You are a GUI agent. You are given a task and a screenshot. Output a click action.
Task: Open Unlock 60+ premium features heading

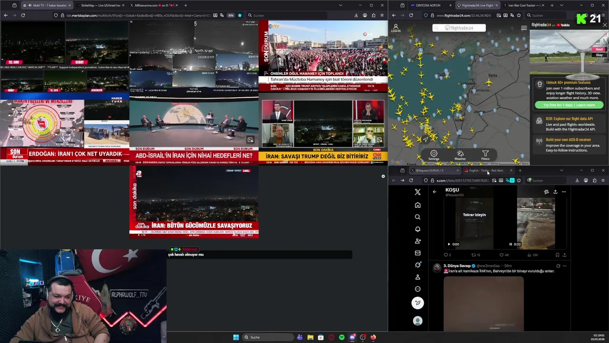click(x=568, y=82)
